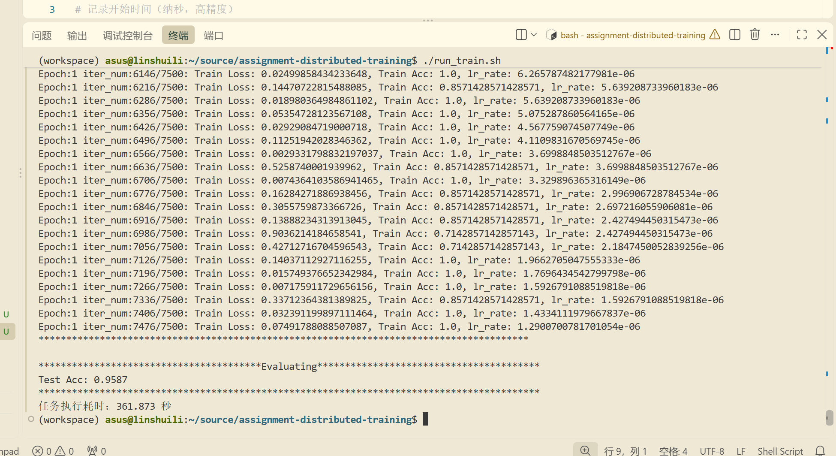Click the terminal prompt input area
This screenshot has width=836, height=456.
coord(425,419)
